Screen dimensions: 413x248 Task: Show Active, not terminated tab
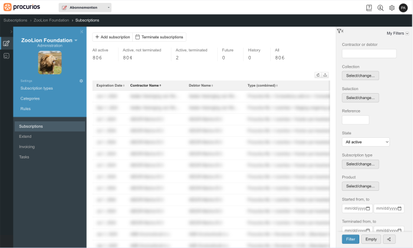pyautogui.click(x=142, y=54)
